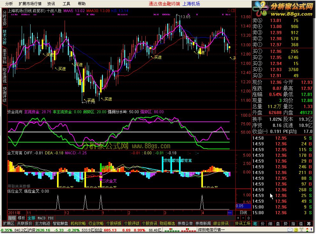Viewport: 316px width, 234px height.
Task: Click the diamond icon at chart top-right
Action: [x=229, y=11]
